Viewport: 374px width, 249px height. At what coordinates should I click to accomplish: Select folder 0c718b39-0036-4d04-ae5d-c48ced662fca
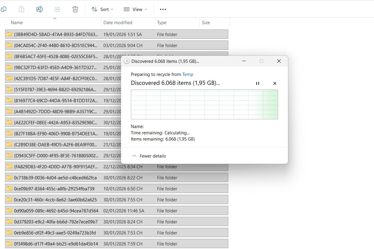coord(55,178)
